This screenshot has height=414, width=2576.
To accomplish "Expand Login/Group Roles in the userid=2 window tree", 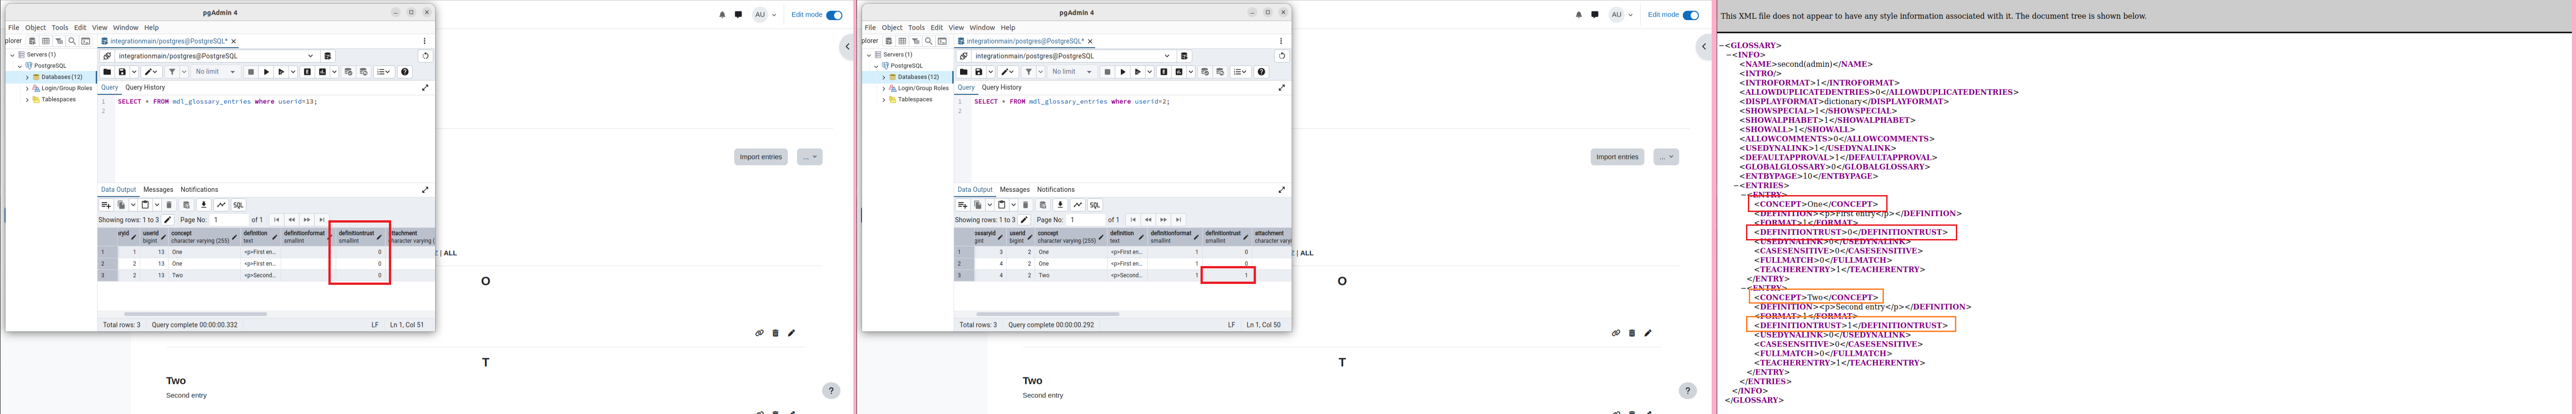I will [883, 88].
